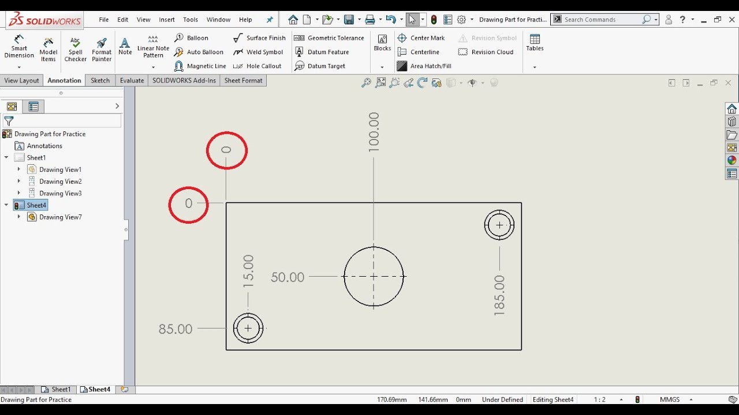Select the Magnetic Line tool
739x415 pixels.
(200, 66)
